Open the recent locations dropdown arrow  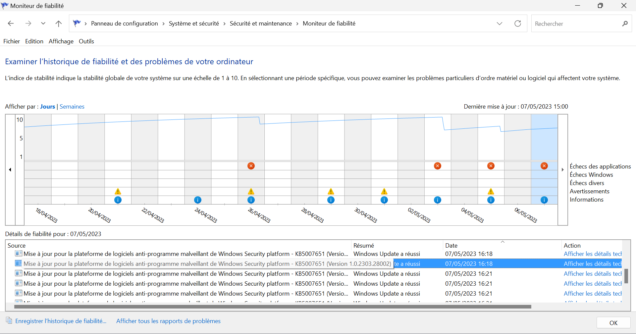43,24
